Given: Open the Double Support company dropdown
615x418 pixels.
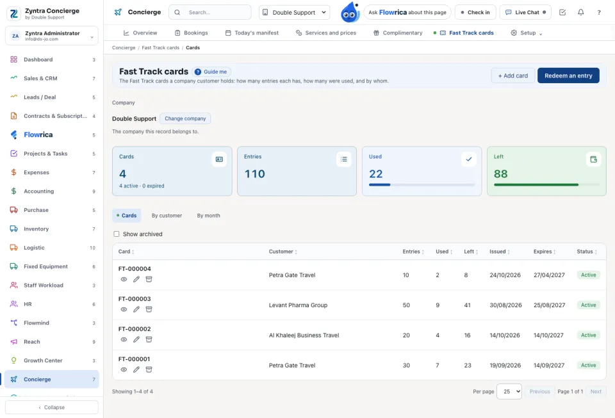Looking at the screenshot, I should (294, 13).
